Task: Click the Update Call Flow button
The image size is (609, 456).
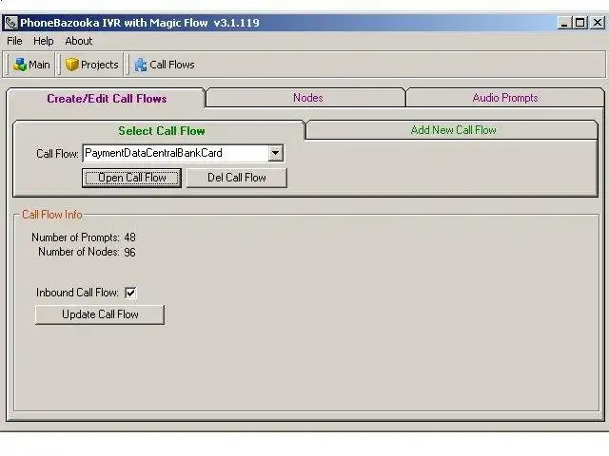Action: coord(100,314)
